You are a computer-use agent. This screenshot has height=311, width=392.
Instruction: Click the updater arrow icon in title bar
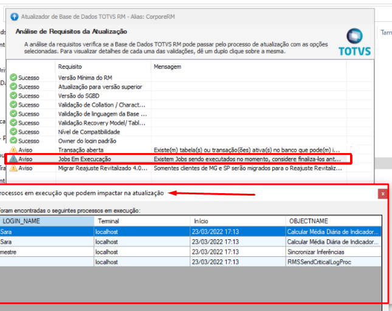[14, 17]
